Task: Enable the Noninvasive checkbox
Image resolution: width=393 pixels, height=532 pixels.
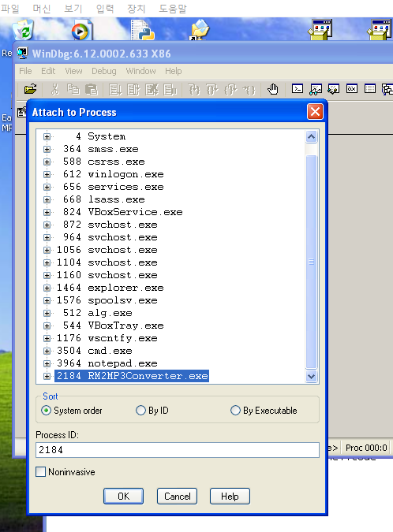Action: tap(40, 472)
